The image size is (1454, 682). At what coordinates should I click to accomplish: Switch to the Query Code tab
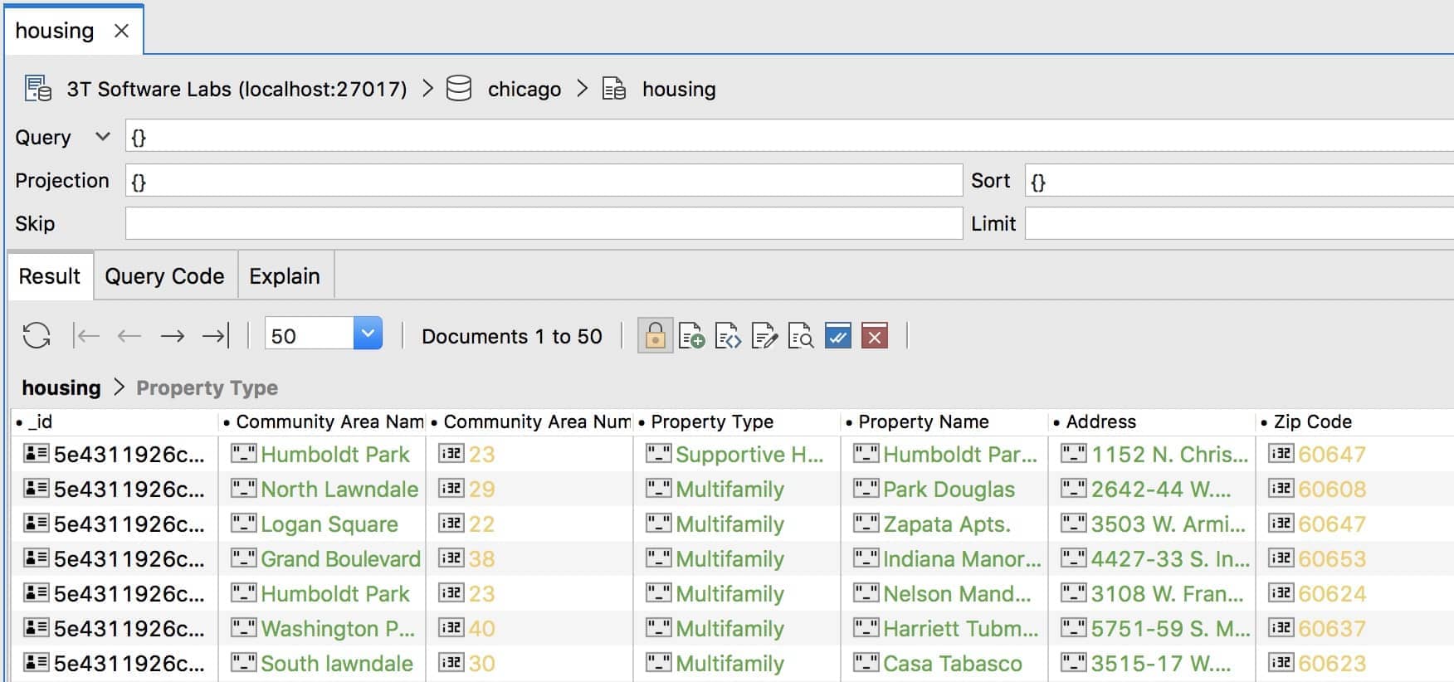coord(164,276)
